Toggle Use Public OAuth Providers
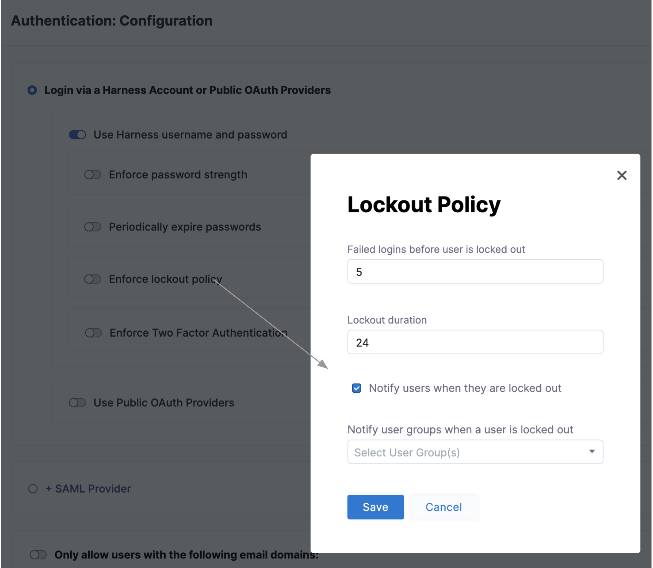This screenshot has width=653, height=568. point(77,403)
